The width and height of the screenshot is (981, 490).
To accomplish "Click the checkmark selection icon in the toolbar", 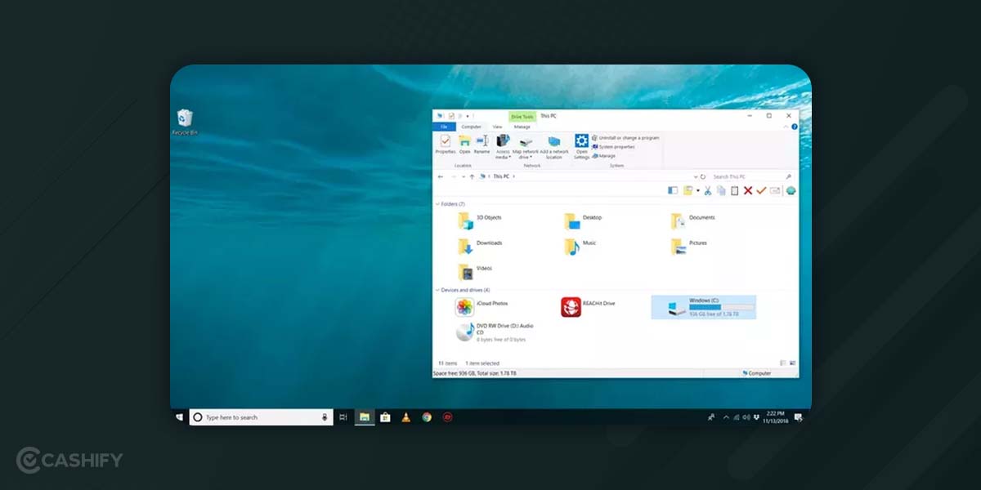I will pos(760,189).
